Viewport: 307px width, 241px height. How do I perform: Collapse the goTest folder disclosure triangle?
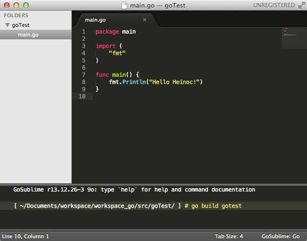(7, 25)
